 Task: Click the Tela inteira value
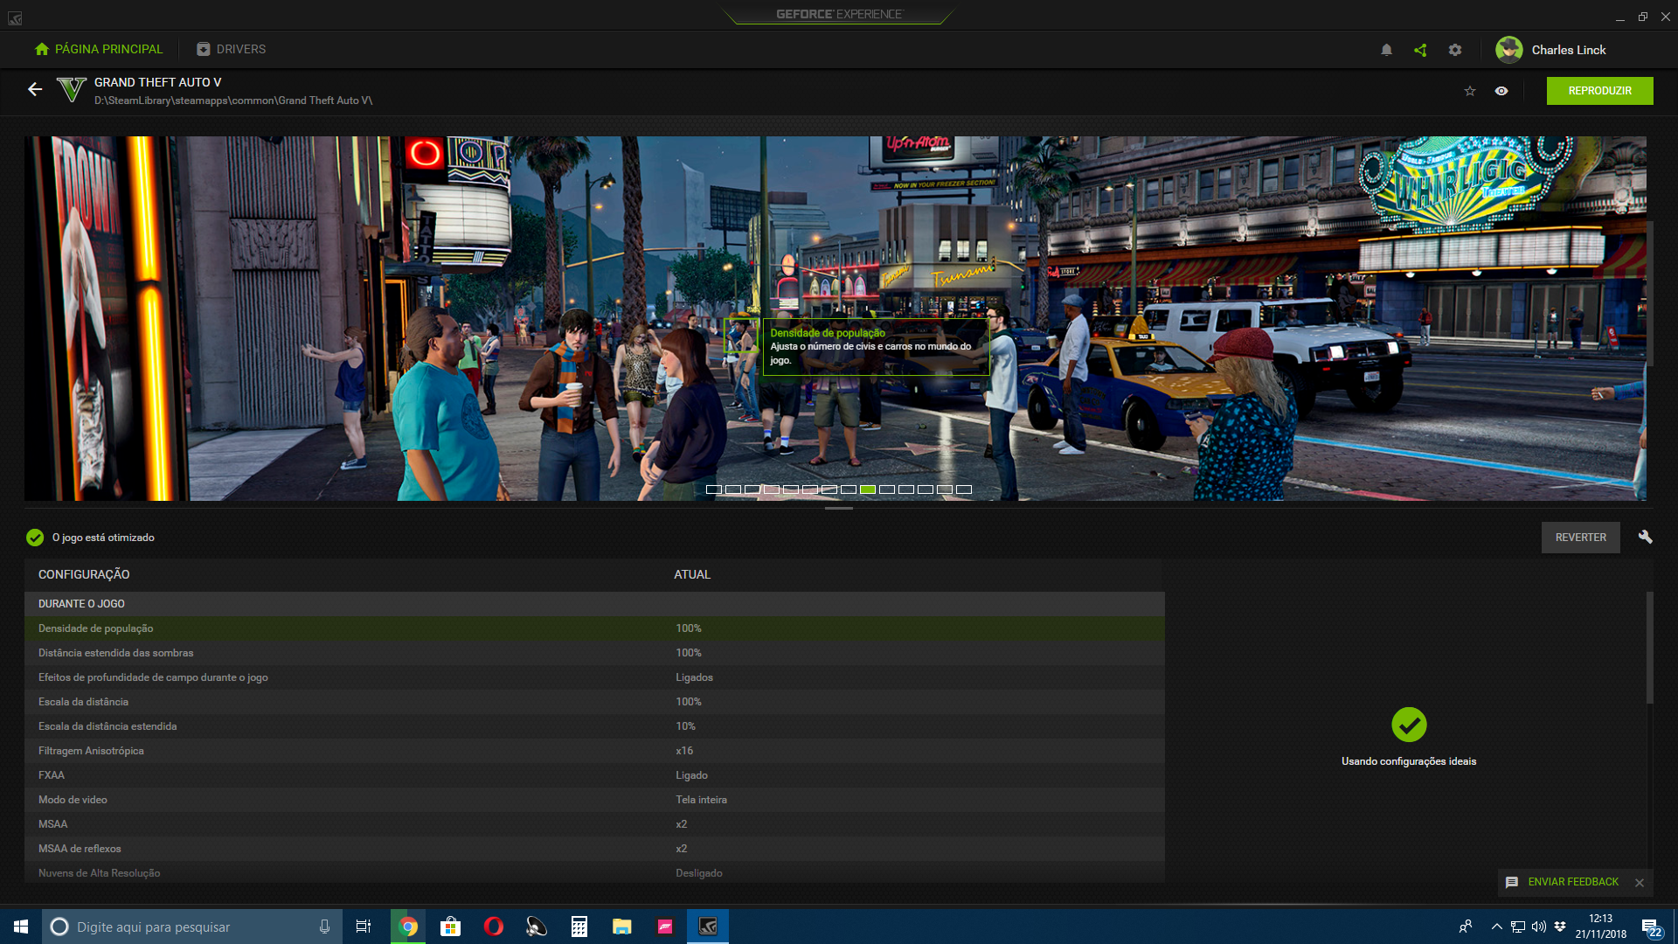[701, 800]
